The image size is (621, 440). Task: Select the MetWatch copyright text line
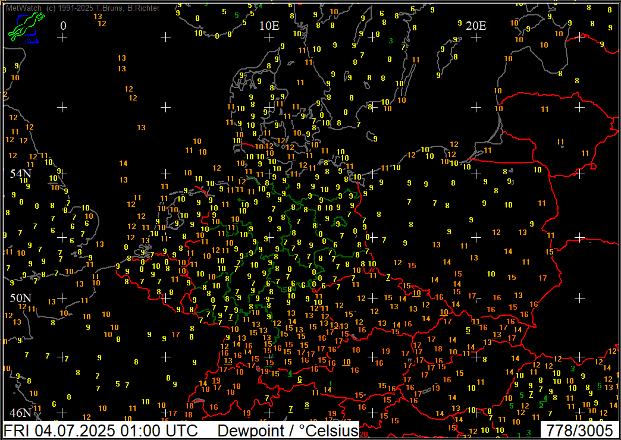[x=83, y=8]
